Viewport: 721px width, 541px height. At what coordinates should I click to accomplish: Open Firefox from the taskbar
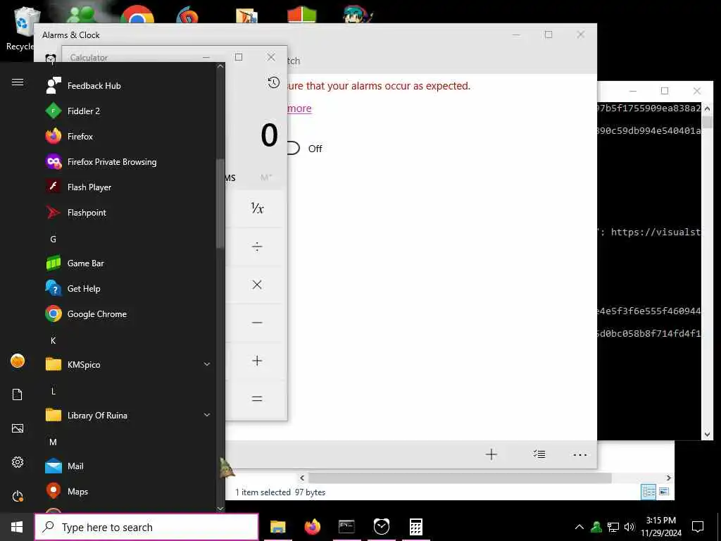(x=313, y=527)
